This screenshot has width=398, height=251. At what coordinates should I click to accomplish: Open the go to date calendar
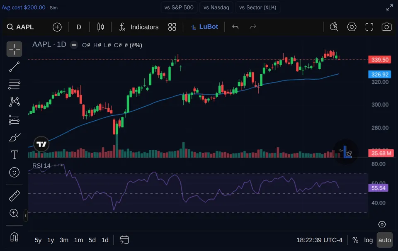(124, 240)
